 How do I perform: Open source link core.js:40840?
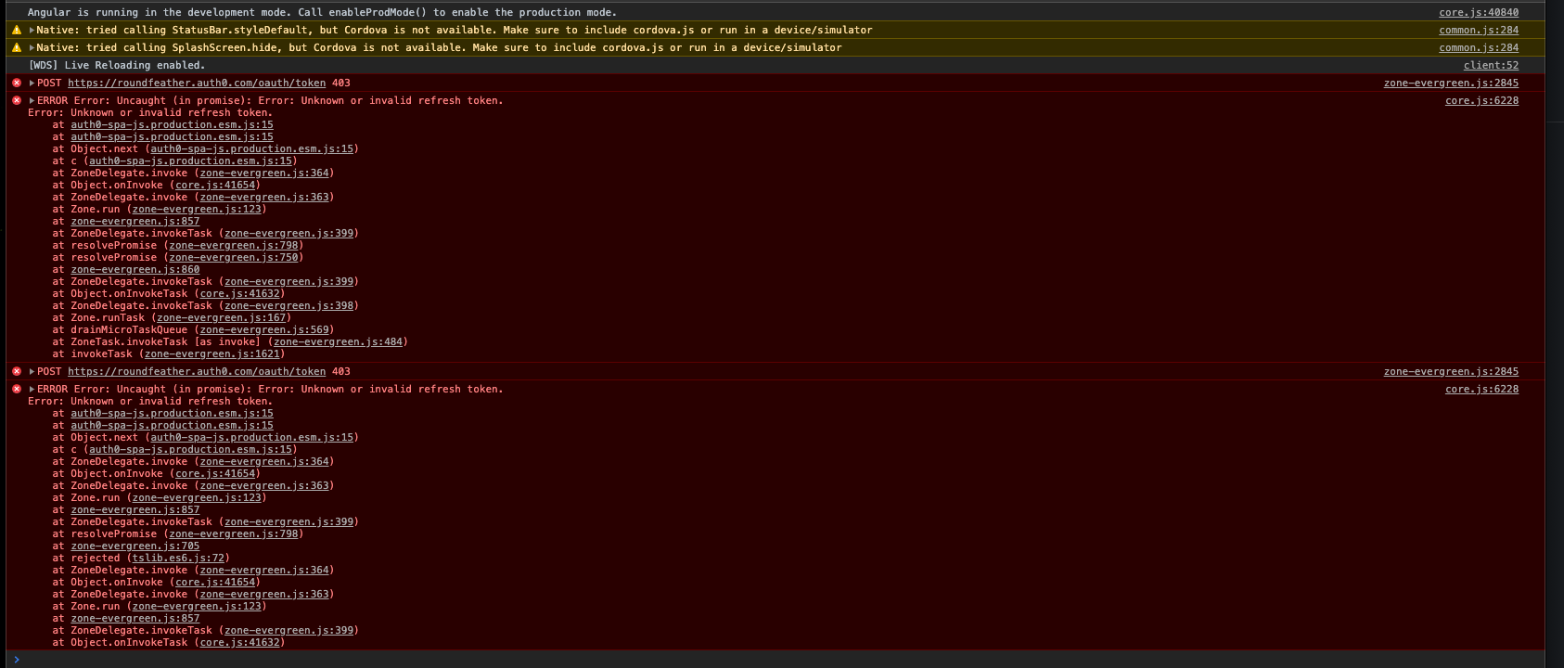[x=1479, y=12]
